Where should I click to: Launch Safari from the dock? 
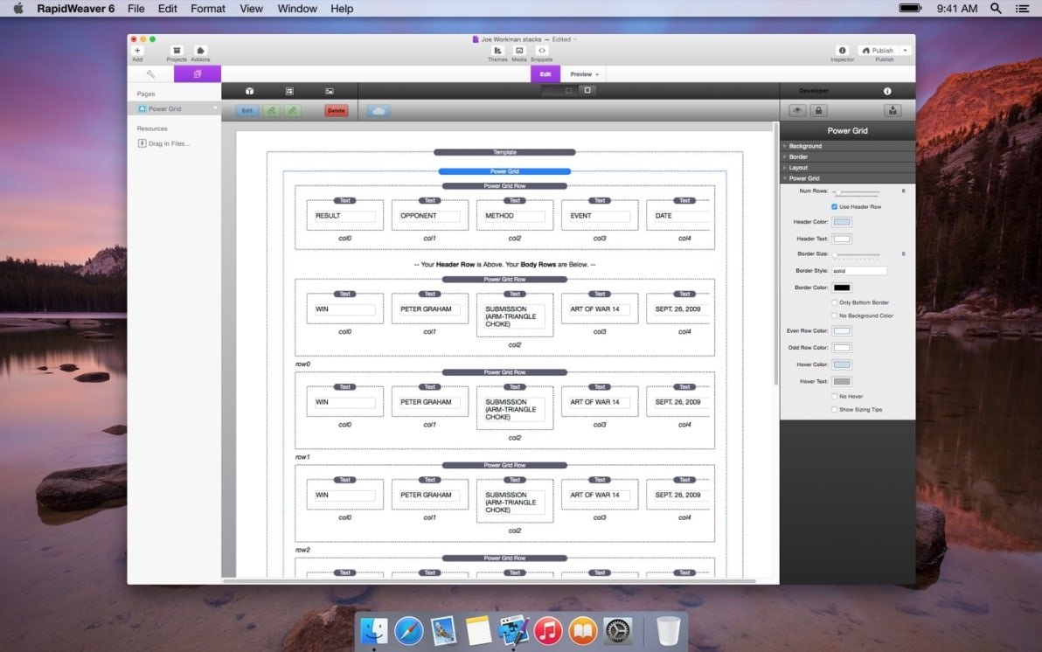click(x=409, y=631)
